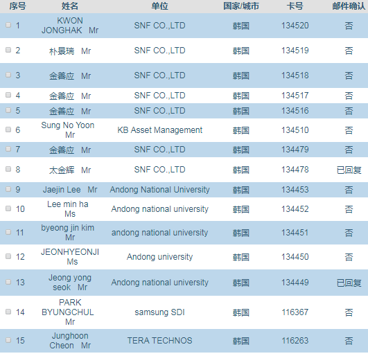Click card number 134520
The width and height of the screenshot is (368, 356).
[295, 26]
